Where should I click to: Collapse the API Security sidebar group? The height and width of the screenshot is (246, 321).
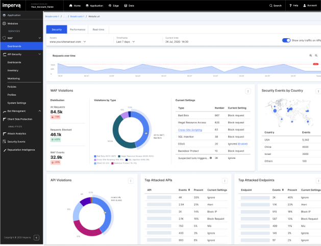pyautogui.click(x=39, y=54)
